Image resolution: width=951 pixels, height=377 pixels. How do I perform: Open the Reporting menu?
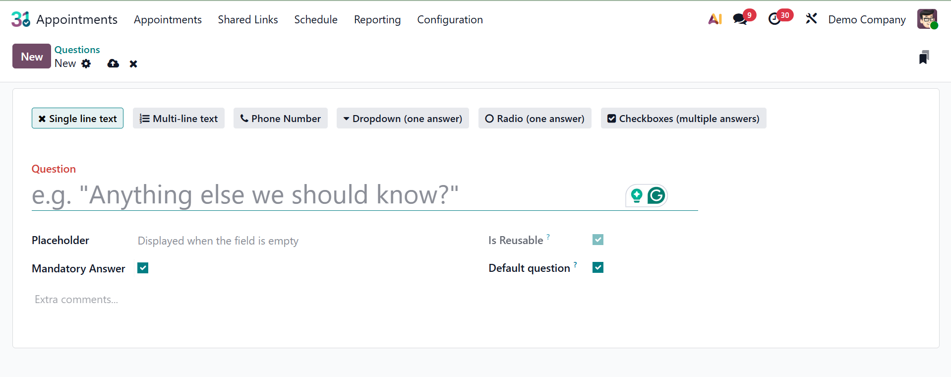coord(377,19)
